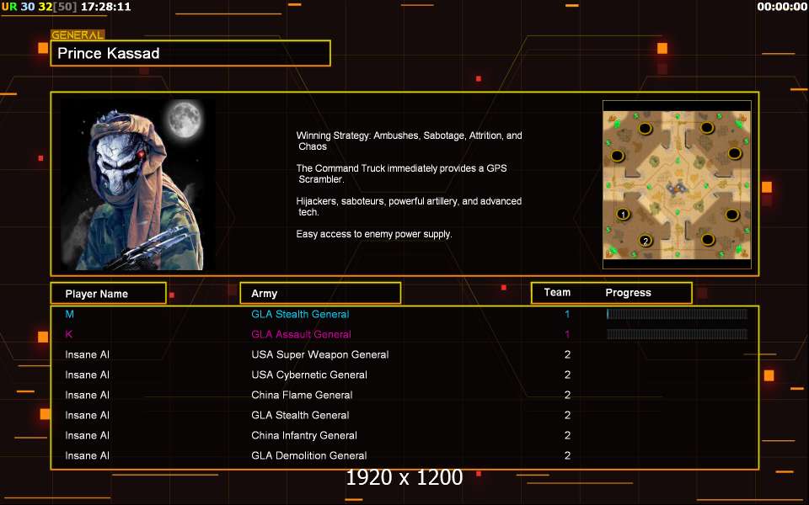Select player K in the list
This screenshot has height=505, width=809.
(68, 334)
